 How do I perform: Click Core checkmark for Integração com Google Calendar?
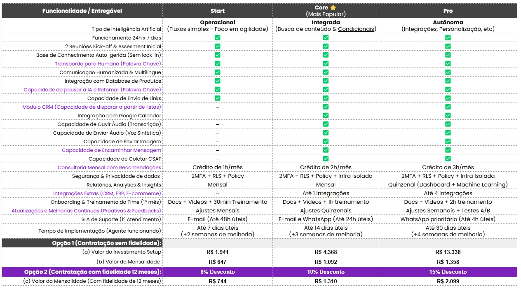tap(326, 116)
